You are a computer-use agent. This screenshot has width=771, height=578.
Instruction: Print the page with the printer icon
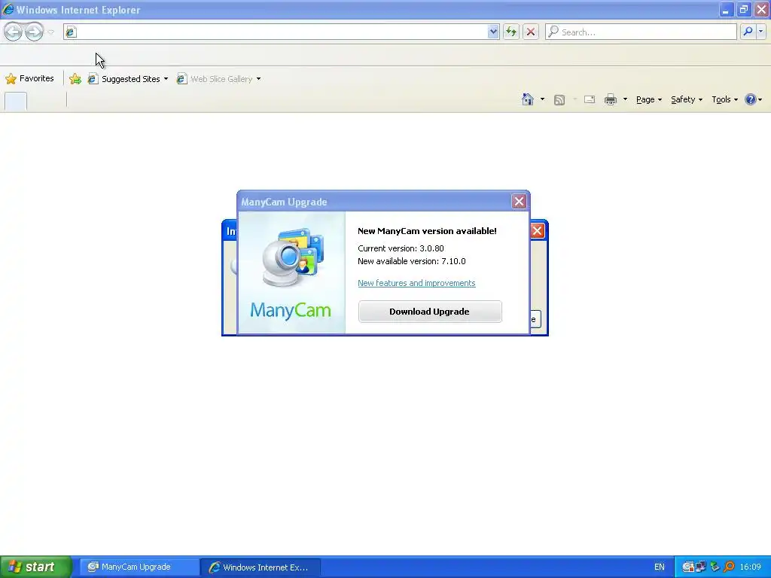(610, 100)
